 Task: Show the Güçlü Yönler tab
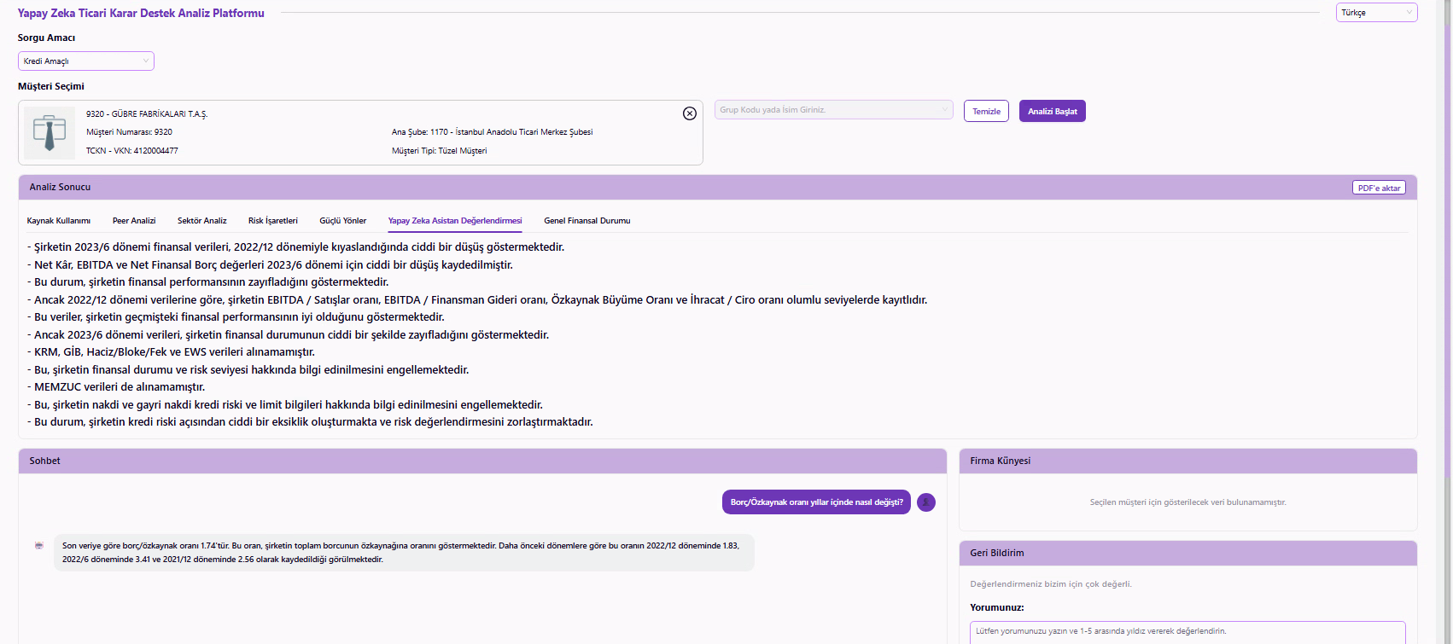(343, 221)
